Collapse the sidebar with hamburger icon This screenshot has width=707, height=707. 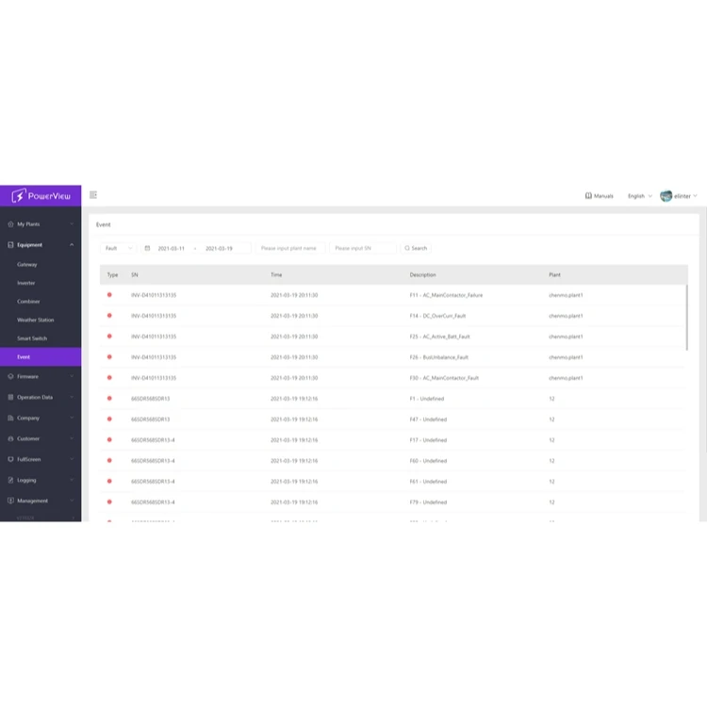93,195
